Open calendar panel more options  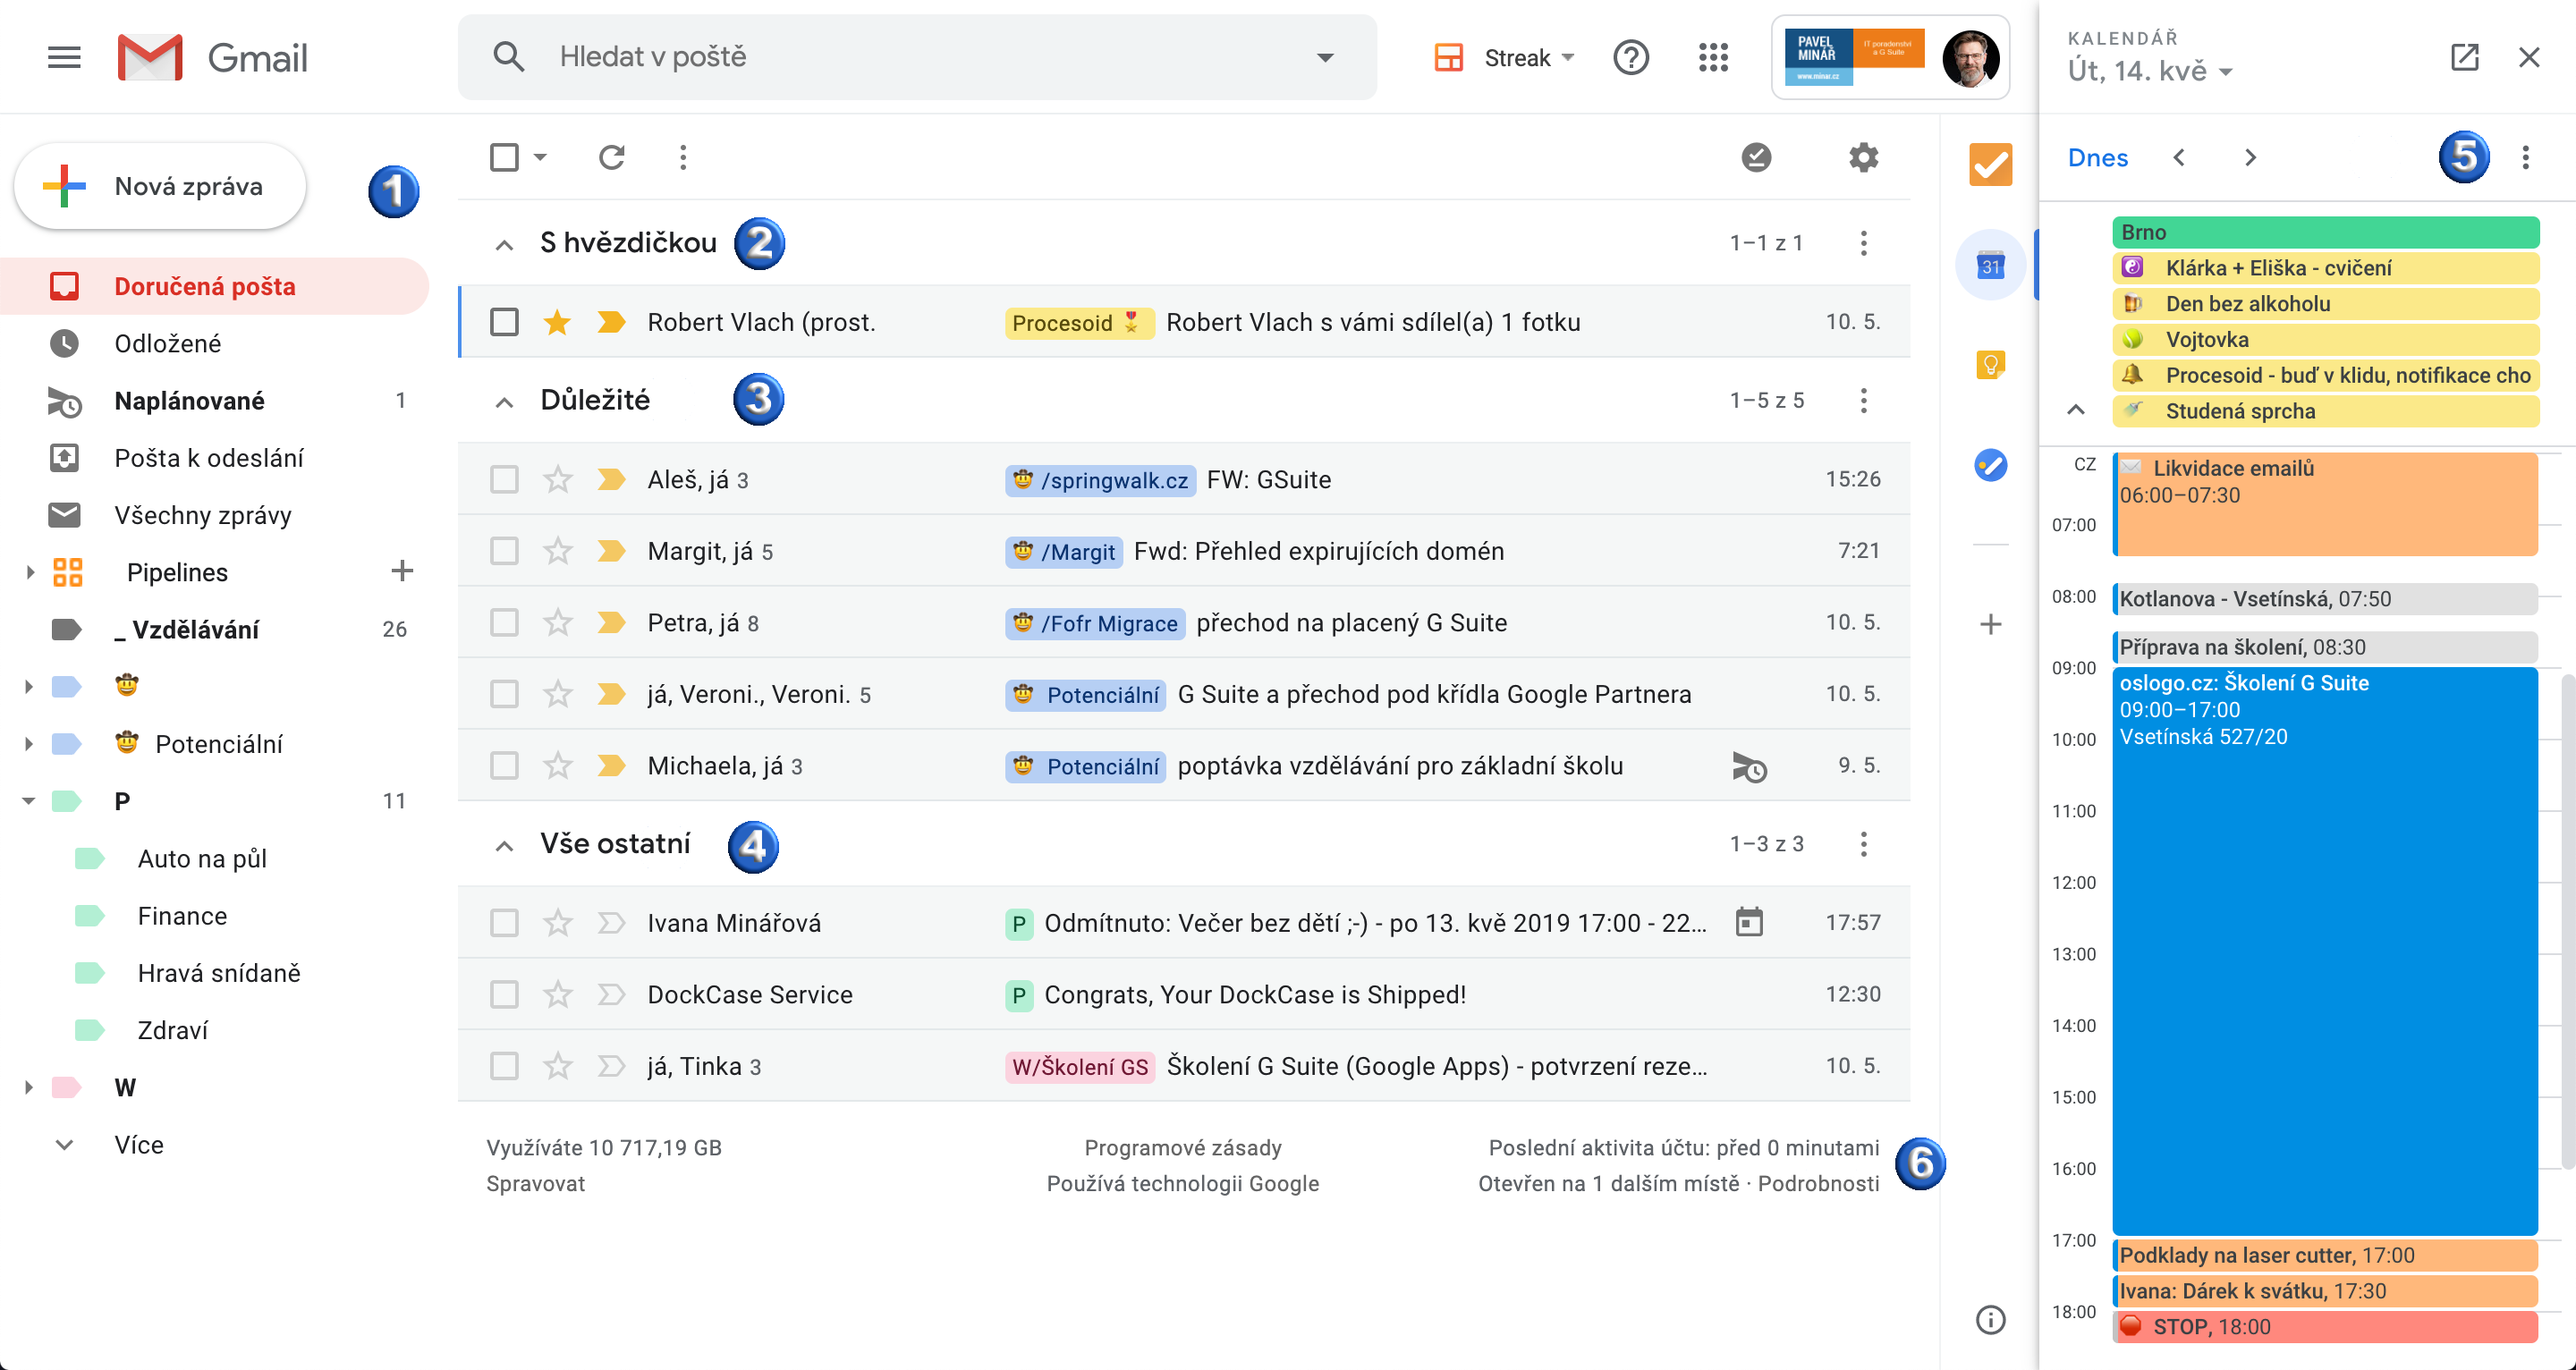click(x=2525, y=157)
